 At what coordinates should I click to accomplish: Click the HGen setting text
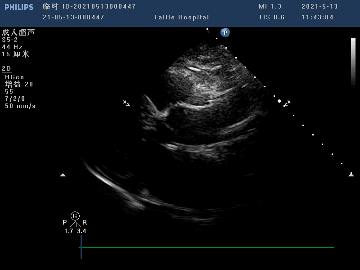click(14, 77)
